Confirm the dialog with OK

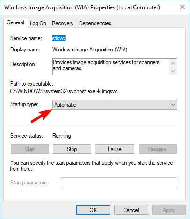tap(93, 210)
